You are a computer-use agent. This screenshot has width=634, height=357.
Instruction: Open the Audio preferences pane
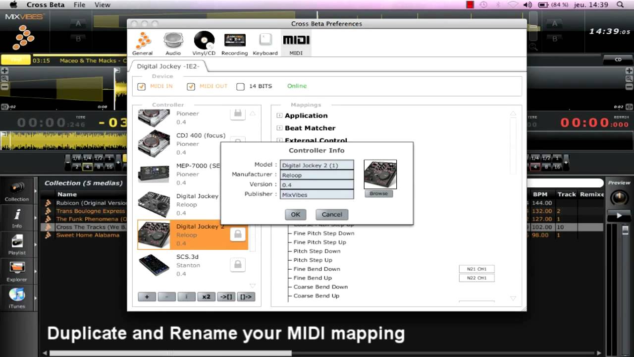coord(173,44)
